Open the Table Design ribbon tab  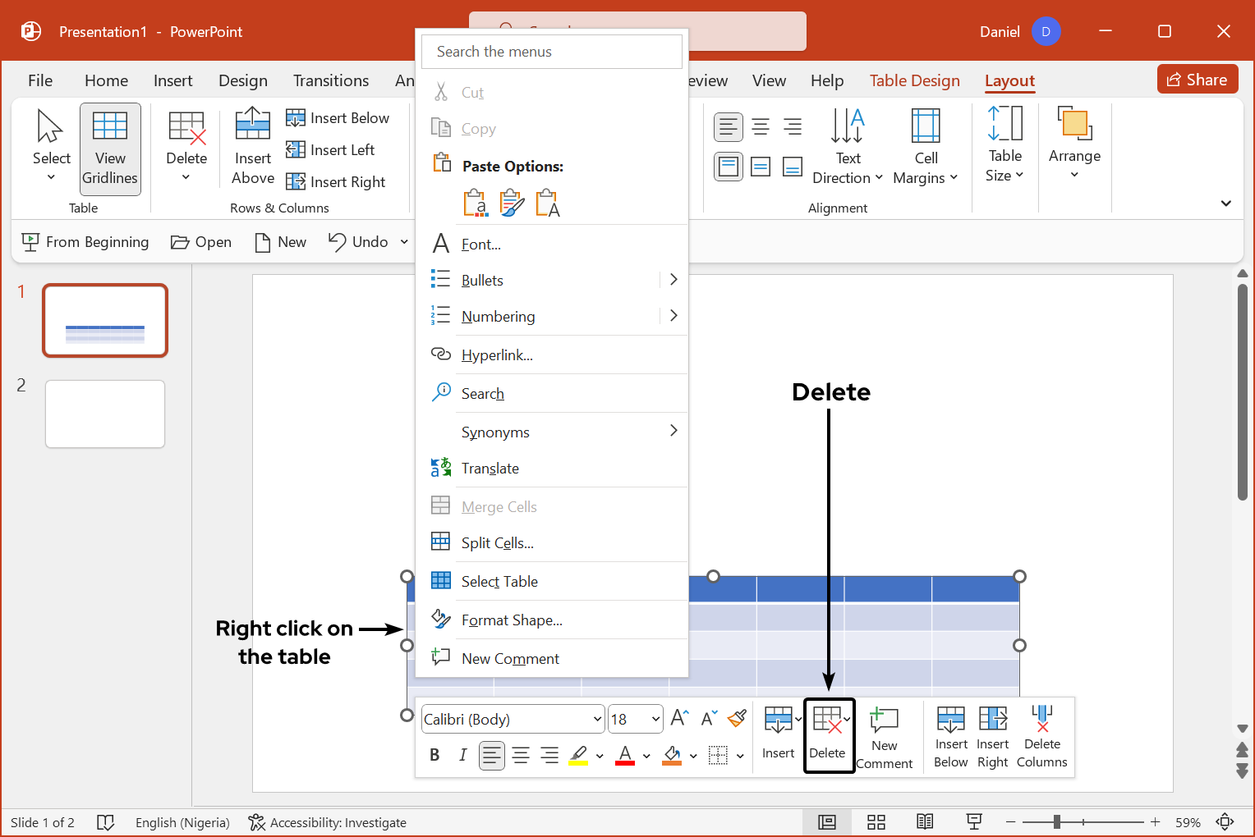point(914,80)
